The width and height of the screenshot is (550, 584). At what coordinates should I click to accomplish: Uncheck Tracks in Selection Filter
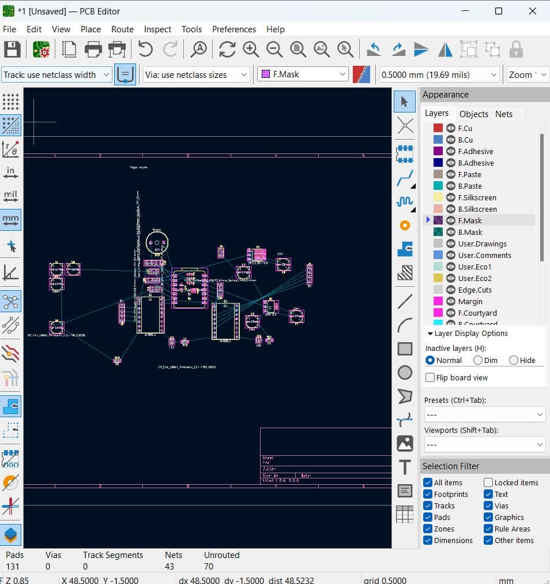[428, 506]
